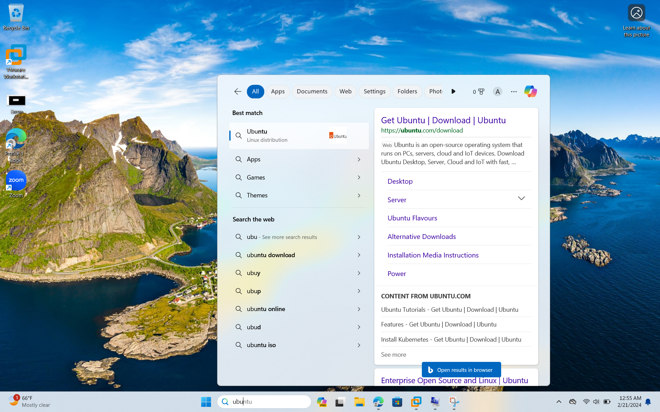The width and height of the screenshot is (660, 412).
Task: Open the Installation Media Instructions link
Action: click(433, 255)
